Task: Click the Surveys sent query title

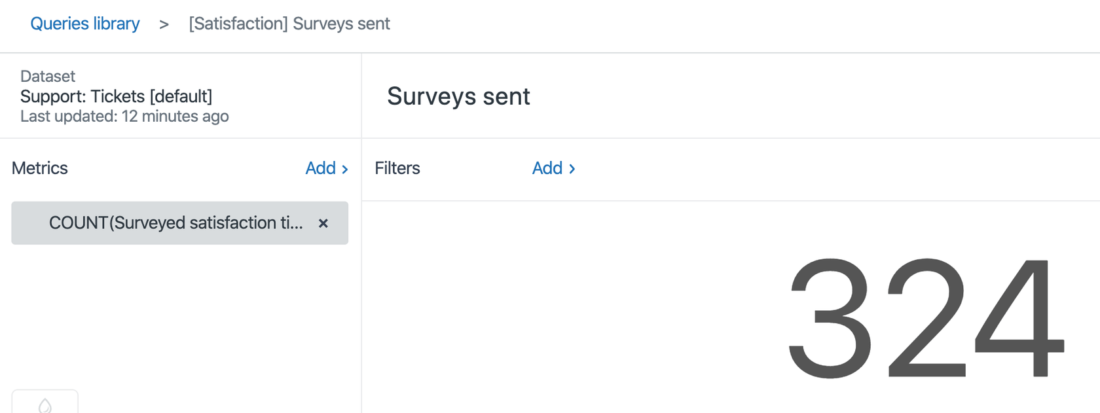Action: tap(458, 96)
